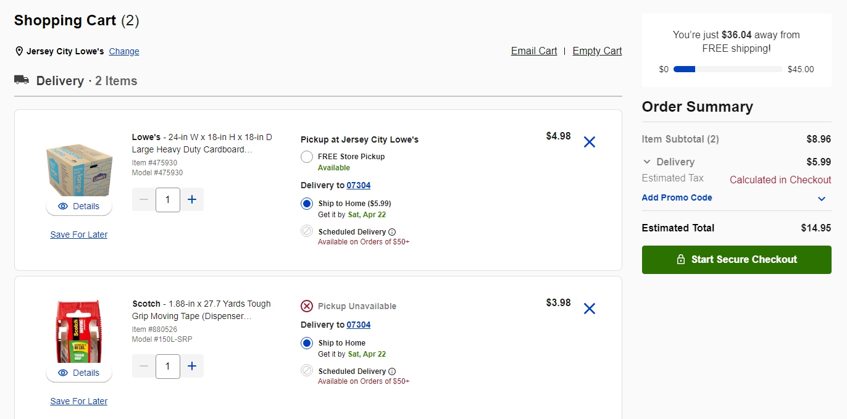Click the $4.98 item price
Viewport: 847px width, 419px height.
pyautogui.click(x=559, y=136)
